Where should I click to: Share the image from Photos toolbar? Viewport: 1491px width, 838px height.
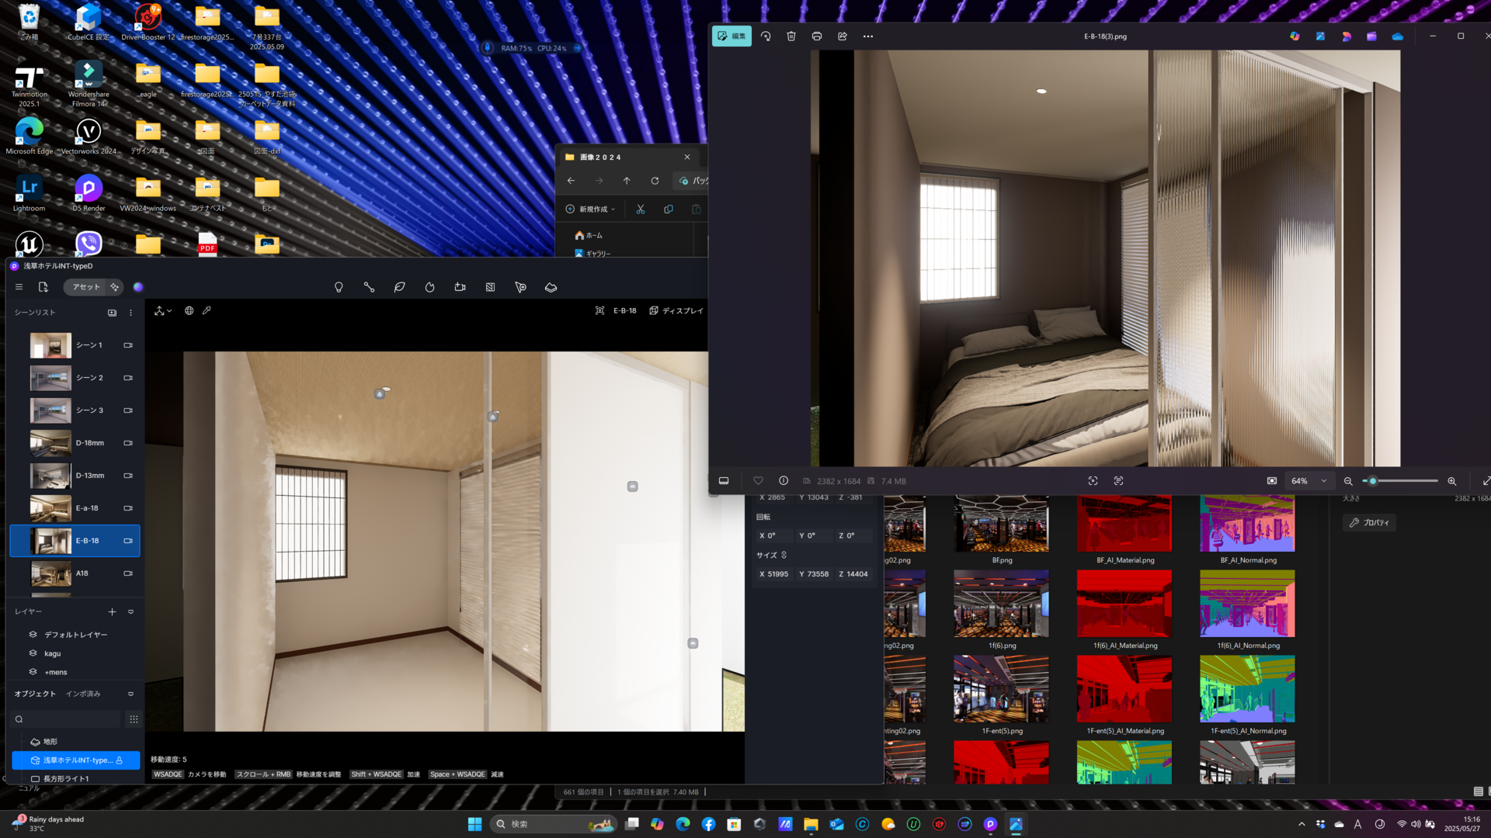tap(843, 36)
